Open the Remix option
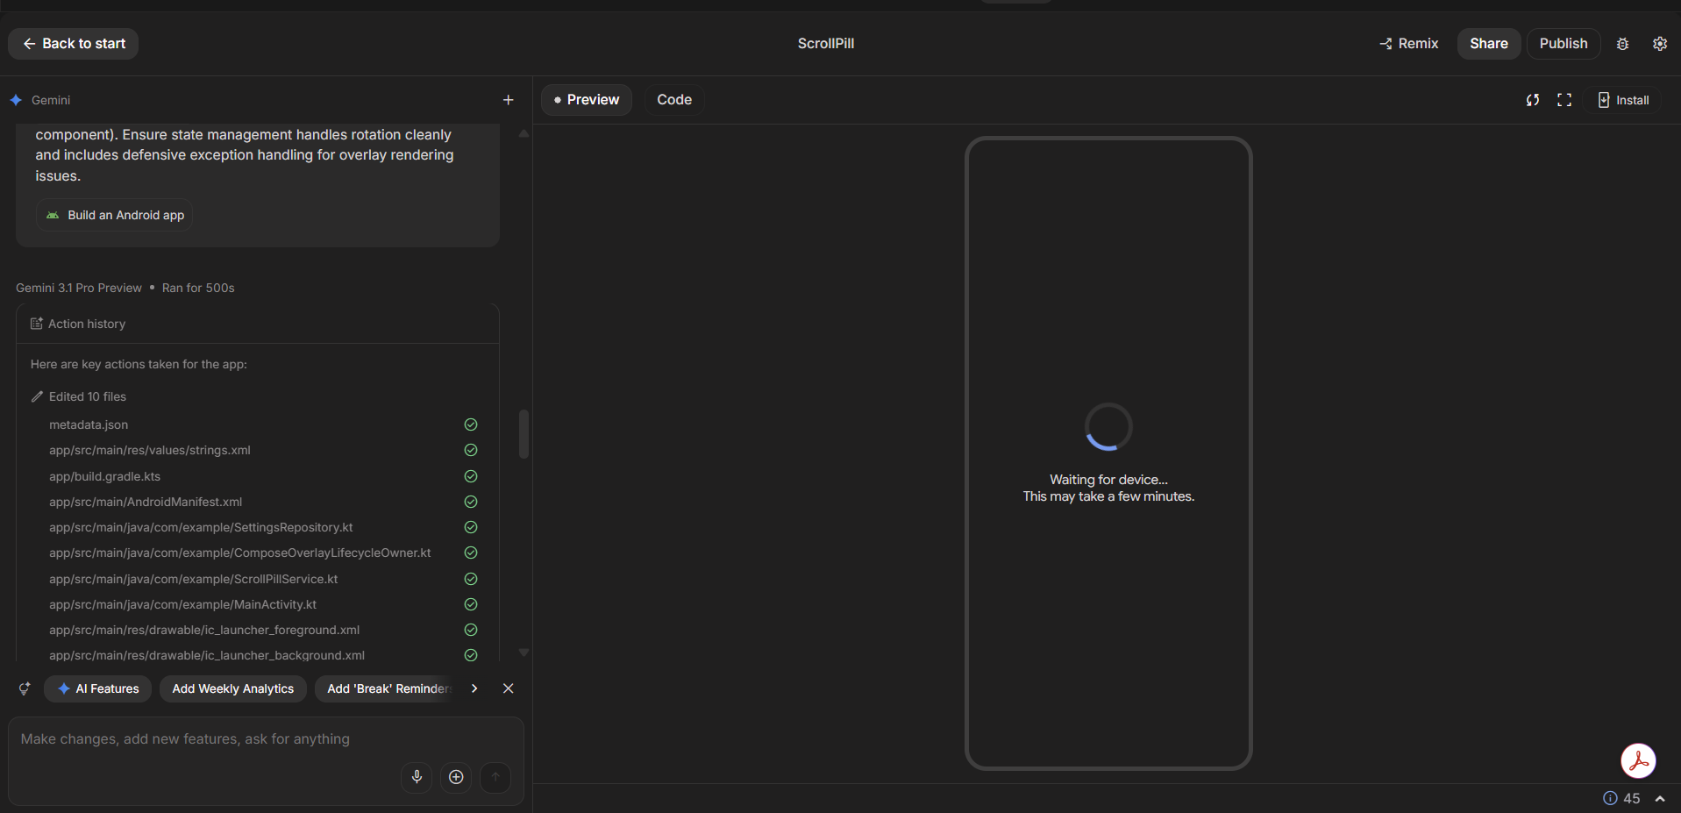Viewport: 1681px width, 813px height. tap(1408, 44)
